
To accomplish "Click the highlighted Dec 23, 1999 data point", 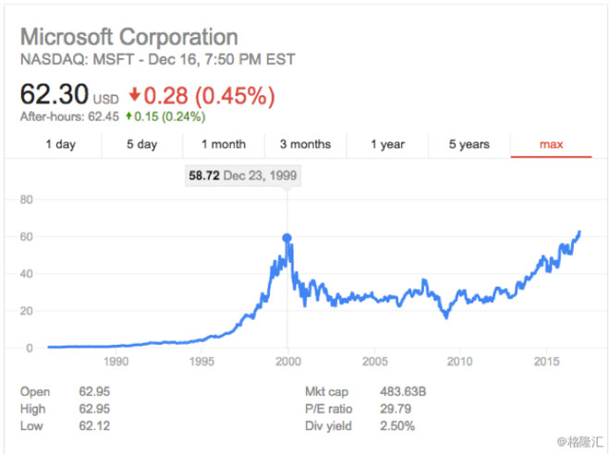I will [287, 238].
